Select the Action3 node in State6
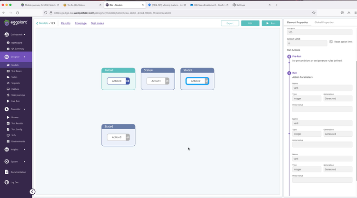357x198 pixels. pos(116,137)
